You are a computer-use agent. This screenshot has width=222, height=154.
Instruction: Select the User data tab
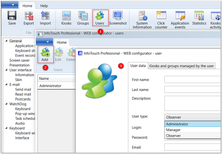(138, 66)
